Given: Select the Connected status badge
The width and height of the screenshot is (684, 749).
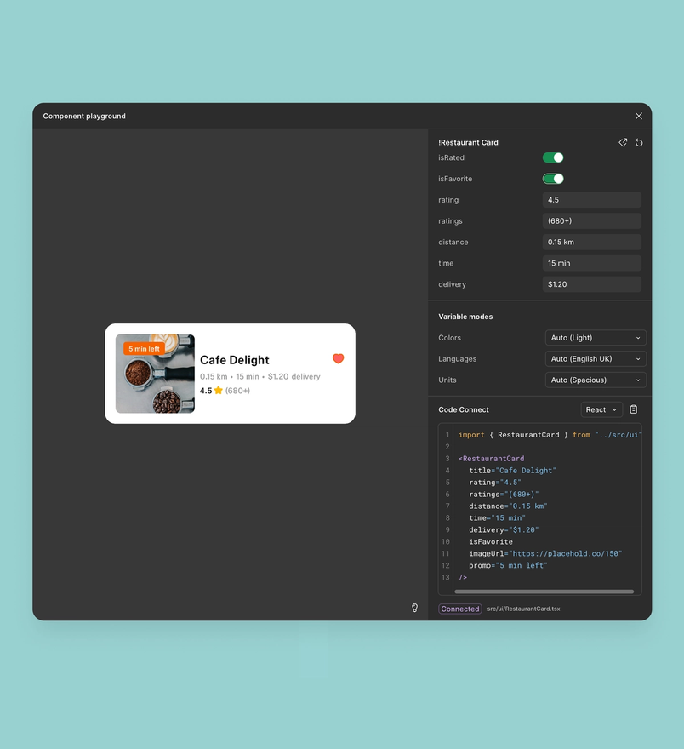Looking at the screenshot, I should [459, 609].
